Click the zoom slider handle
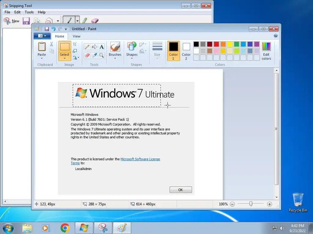Screen dimensions: 313x234 tap(251, 204)
